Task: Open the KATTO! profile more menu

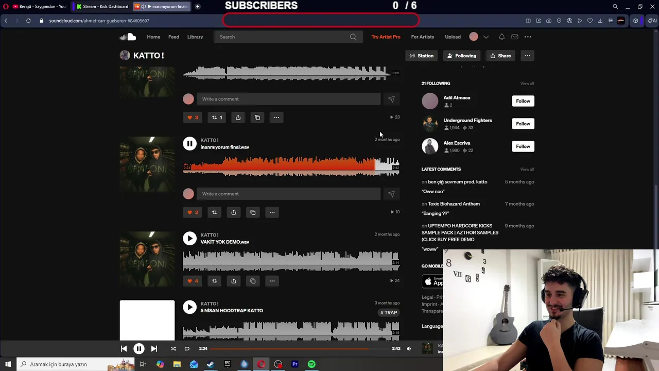Action: point(527,56)
